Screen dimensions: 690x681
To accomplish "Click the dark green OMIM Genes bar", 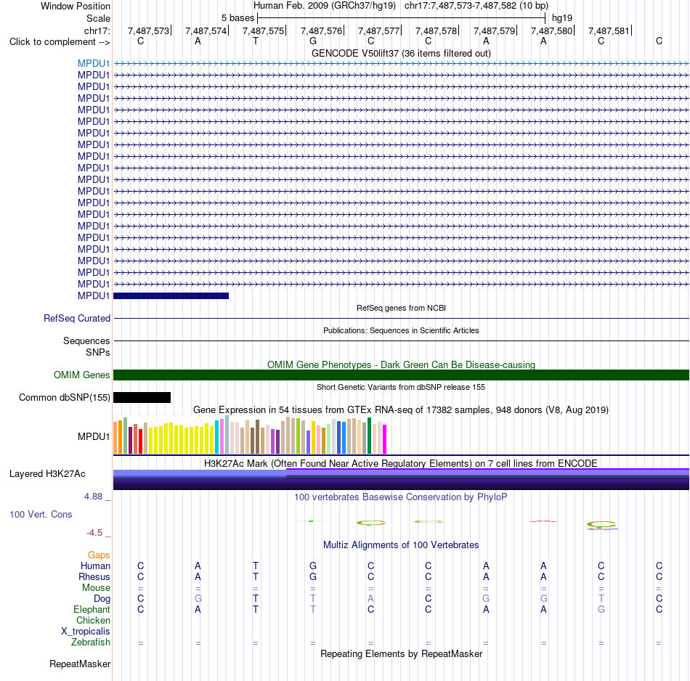I will click(401, 375).
